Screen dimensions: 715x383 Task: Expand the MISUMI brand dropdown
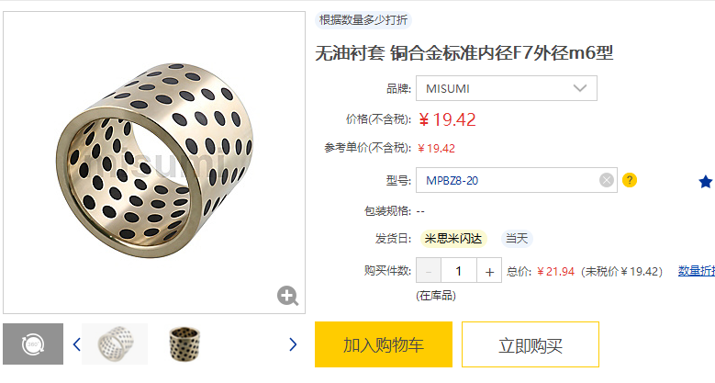506,88
